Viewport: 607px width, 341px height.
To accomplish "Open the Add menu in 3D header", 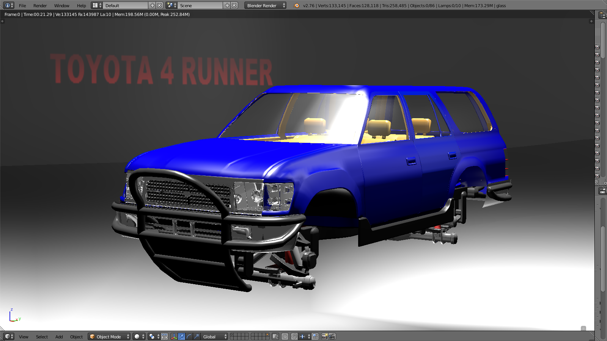I will pyautogui.click(x=59, y=337).
